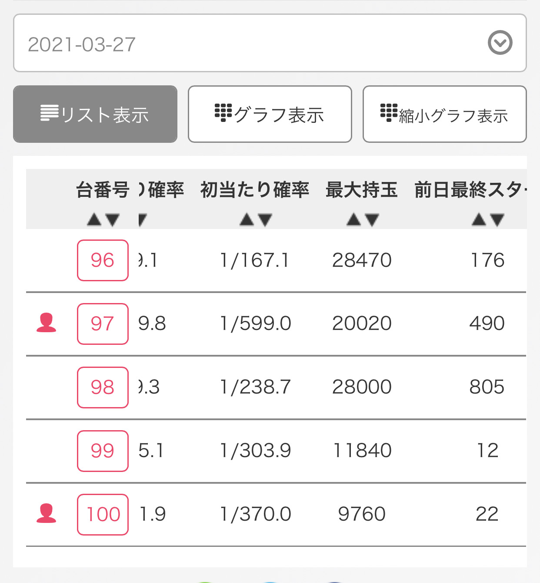Screen dimensions: 540x583
Task: Open machine number 97 details
Action: tap(103, 324)
